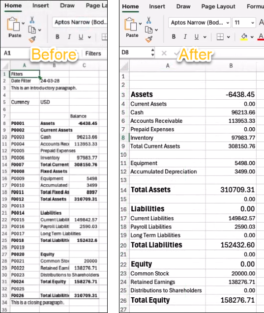Toggle Bold in the After window

(x=174, y=37)
